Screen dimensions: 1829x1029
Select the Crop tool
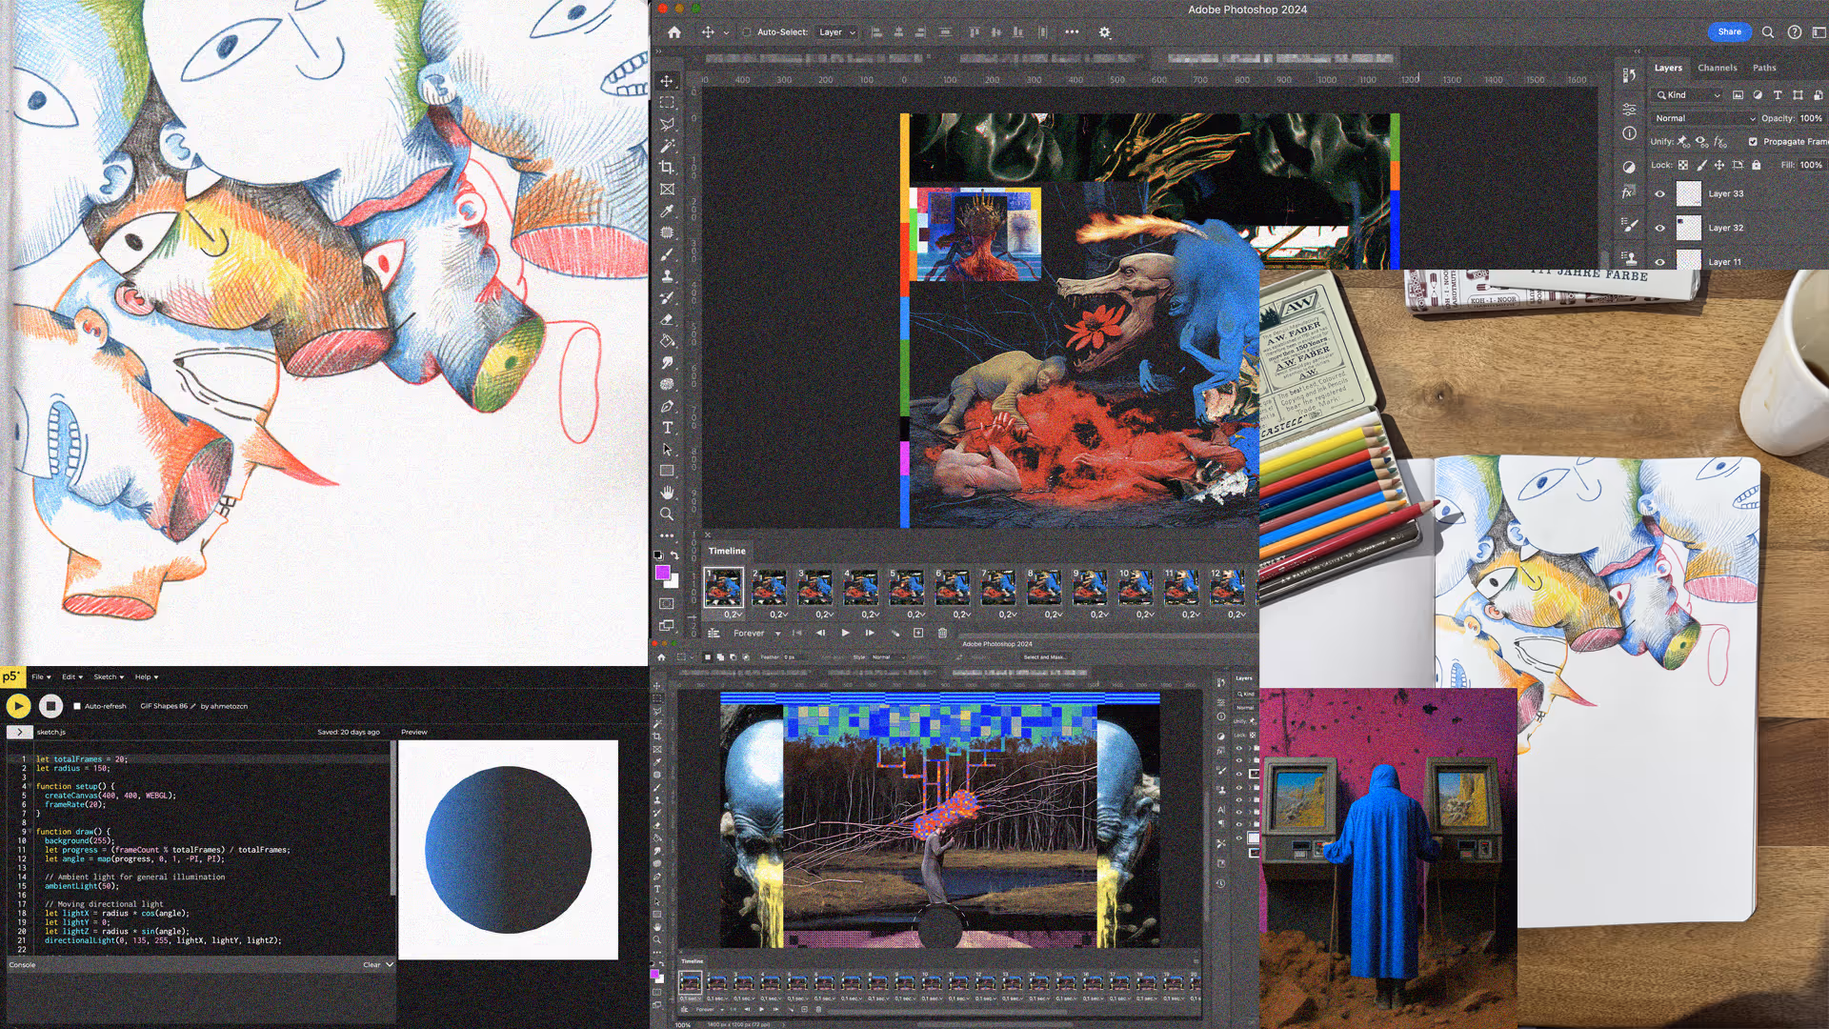667,168
